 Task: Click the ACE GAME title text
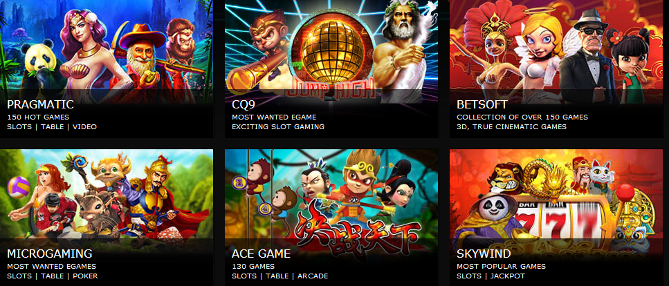pos(261,254)
